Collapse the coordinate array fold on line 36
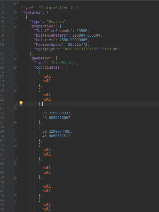Screen dimensions: 159x212 coord(15,163)
